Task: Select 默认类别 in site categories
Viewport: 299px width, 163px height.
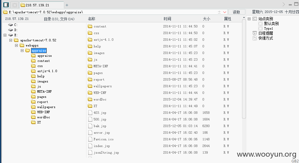Action: 271,24
